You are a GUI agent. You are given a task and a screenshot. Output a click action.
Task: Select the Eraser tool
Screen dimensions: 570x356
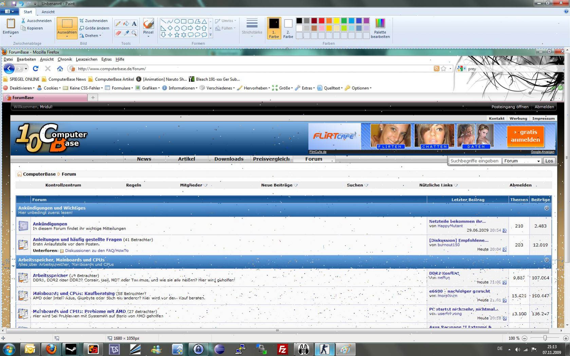click(118, 33)
